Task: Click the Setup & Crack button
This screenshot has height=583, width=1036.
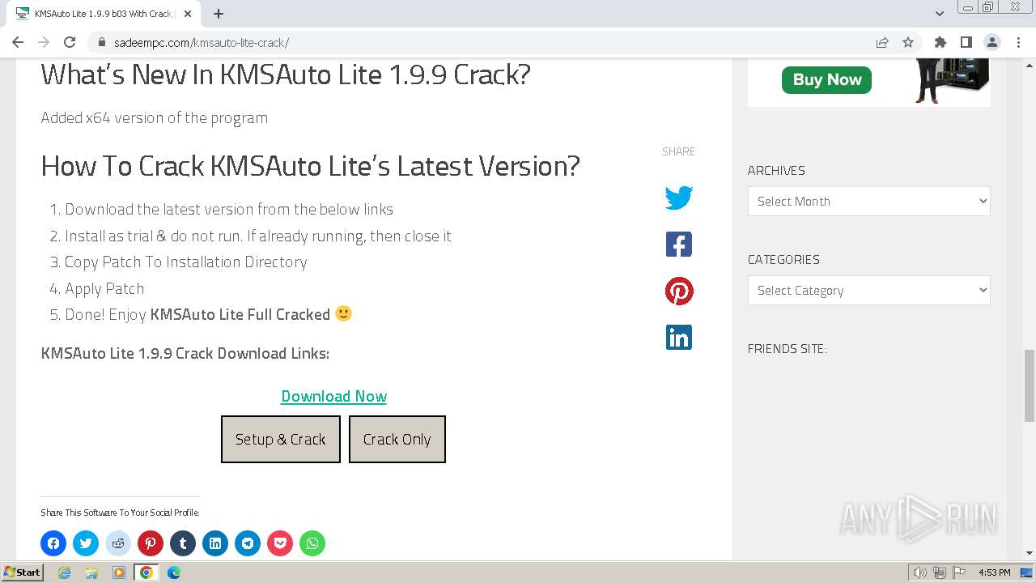Action: (x=281, y=439)
